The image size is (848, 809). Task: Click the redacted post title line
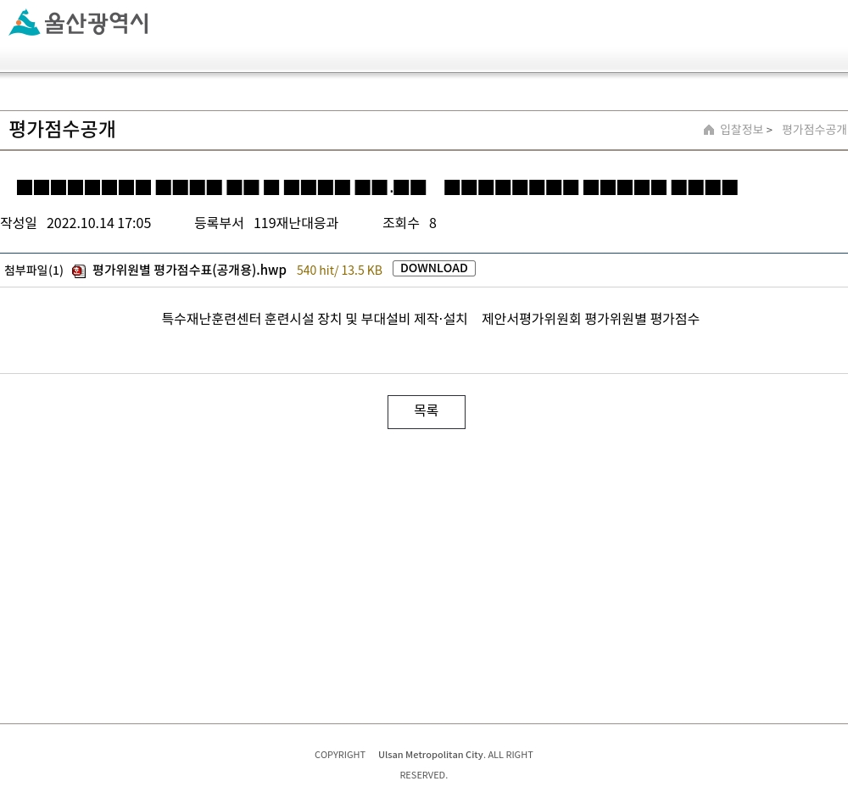click(x=377, y=187)
